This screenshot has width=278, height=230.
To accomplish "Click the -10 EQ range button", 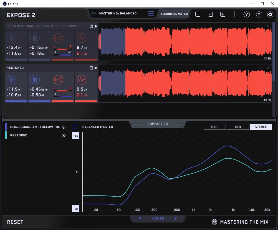I will point(75,209).
